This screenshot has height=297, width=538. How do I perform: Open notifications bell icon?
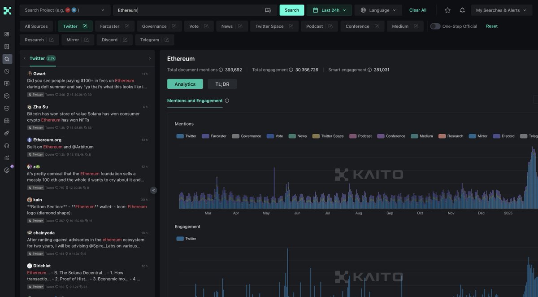pos(462,10)
